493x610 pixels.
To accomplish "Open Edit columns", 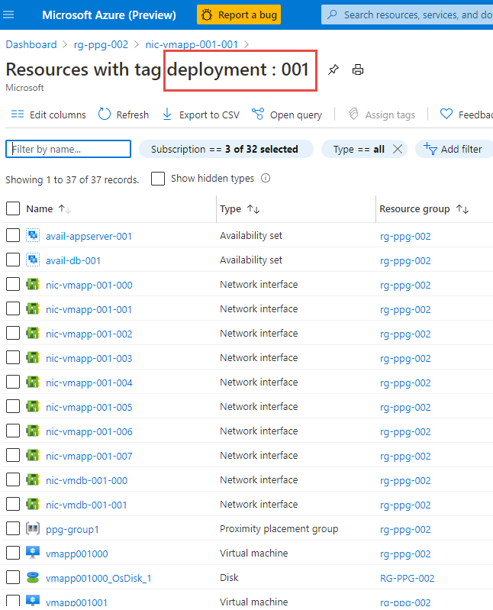I will click(48, 115).
